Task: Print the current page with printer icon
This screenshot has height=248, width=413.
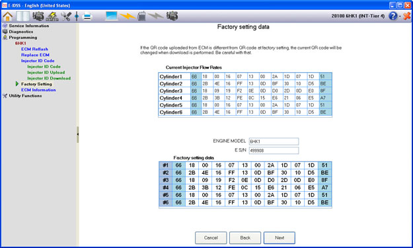Action: 87,17
